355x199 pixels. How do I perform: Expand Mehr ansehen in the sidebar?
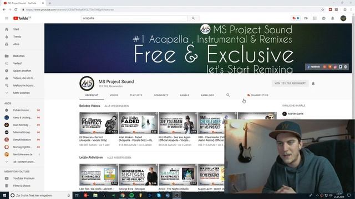[x=22, y=93]
